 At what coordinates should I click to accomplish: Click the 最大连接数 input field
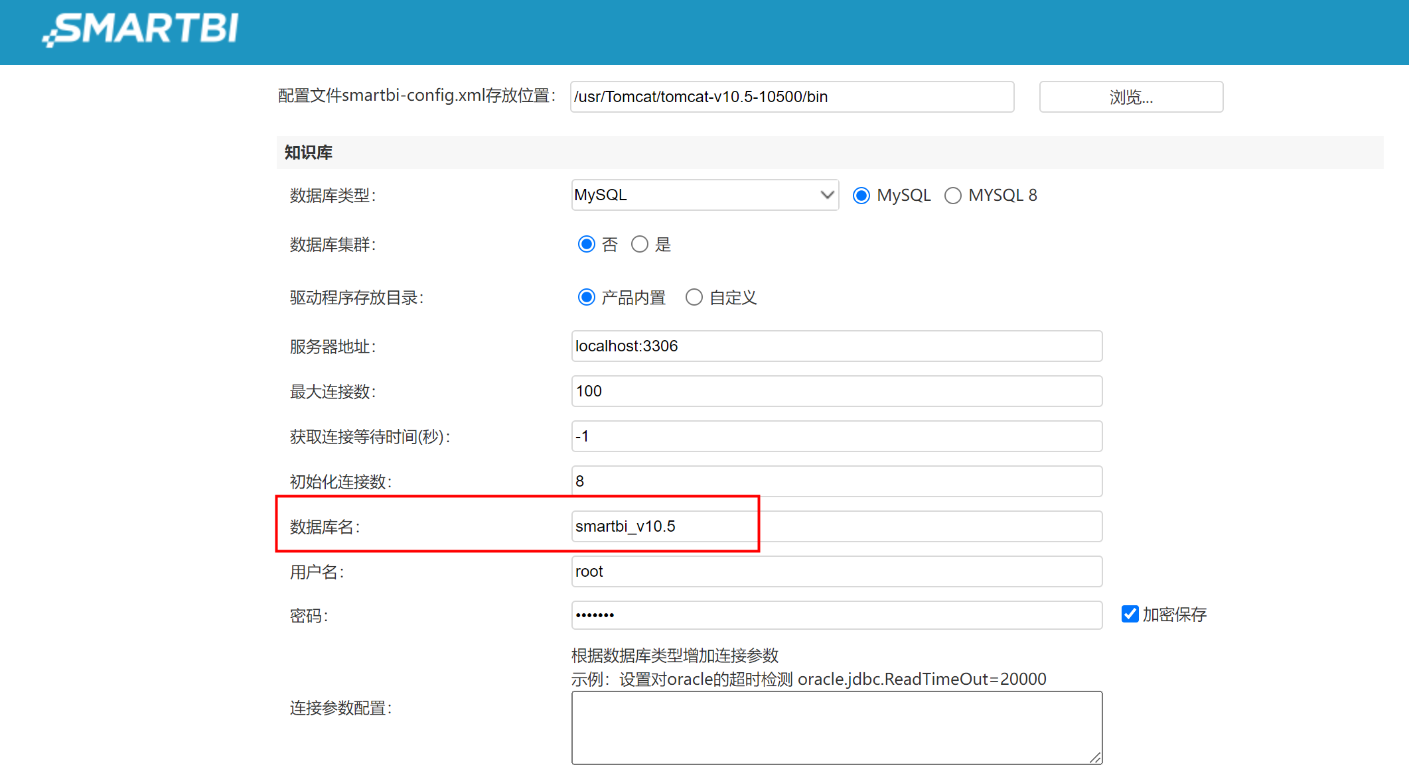coord(836,391)
